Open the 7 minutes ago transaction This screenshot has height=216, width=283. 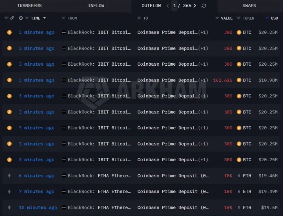36,191
